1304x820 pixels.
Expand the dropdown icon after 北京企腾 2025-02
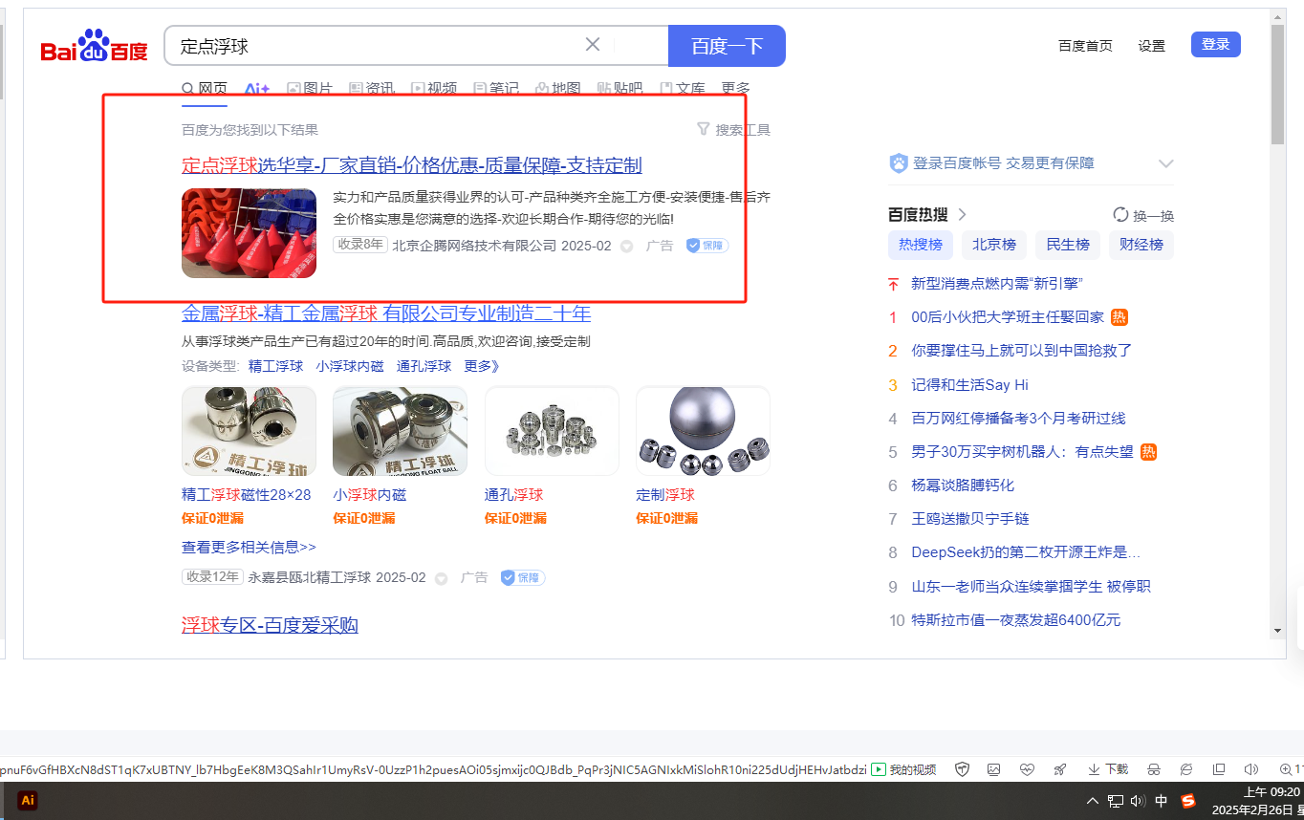tap(627, 246)
